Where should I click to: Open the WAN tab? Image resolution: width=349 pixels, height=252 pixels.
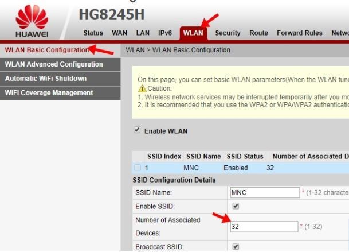(119, 33)
